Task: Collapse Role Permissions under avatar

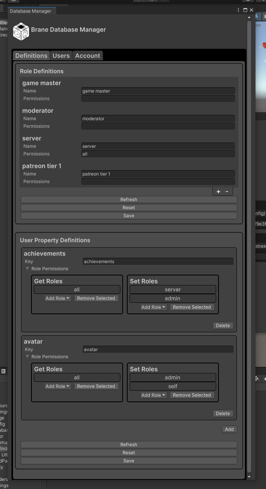Action: (x=28, y=357)
